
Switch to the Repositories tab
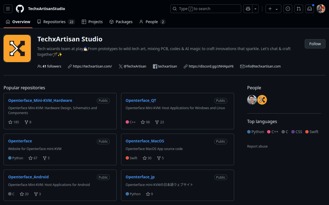tap(56, 22)
